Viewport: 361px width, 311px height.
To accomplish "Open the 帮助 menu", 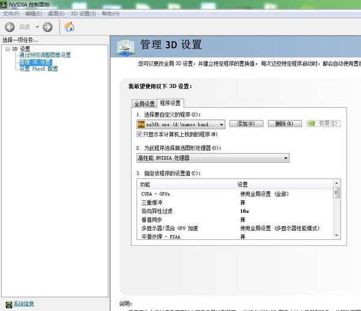I will coord(110,13).
